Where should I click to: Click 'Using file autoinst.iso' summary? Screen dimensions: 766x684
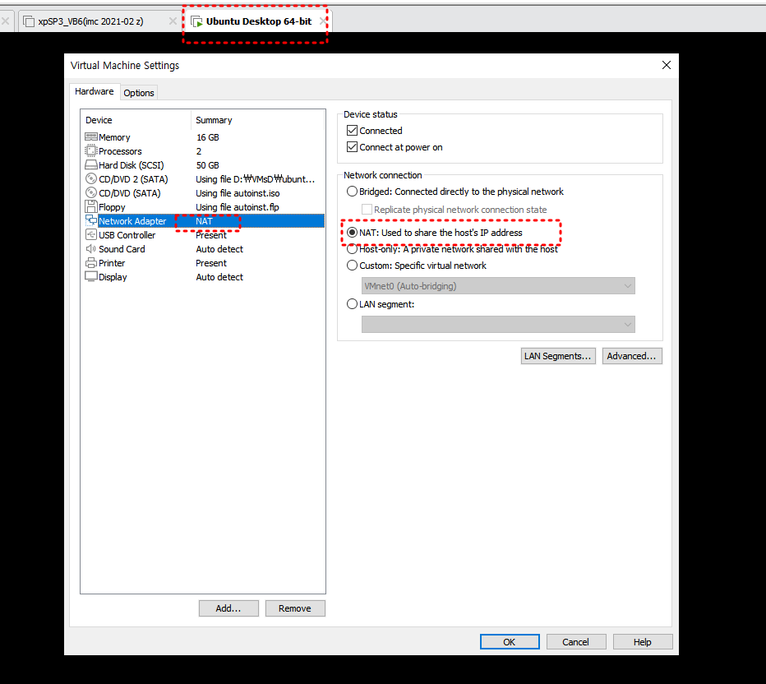[x=238, y=193]
